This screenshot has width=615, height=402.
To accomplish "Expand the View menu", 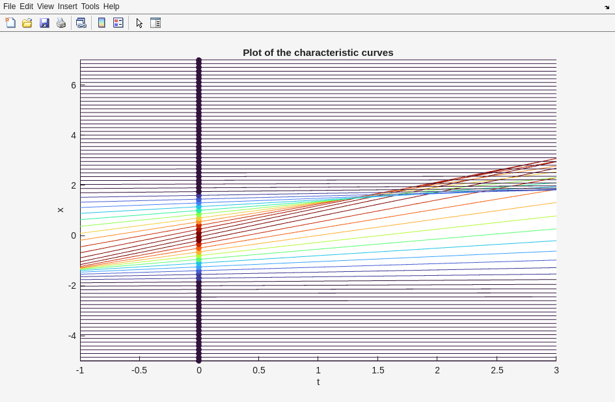I will pos(46,7).
